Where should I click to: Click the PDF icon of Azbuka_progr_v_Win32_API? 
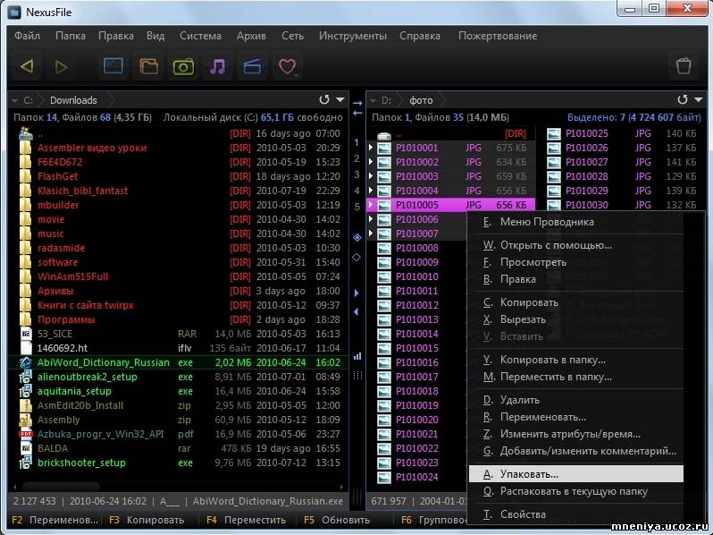point(26,434)
